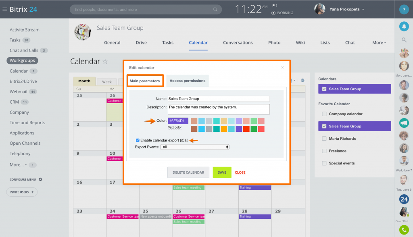This screenshot has width=413, height=237.
Task: Click the flag icon next to the clock
Action: (274, 6)
